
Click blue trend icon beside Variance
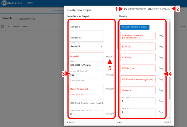pos(161,90)
